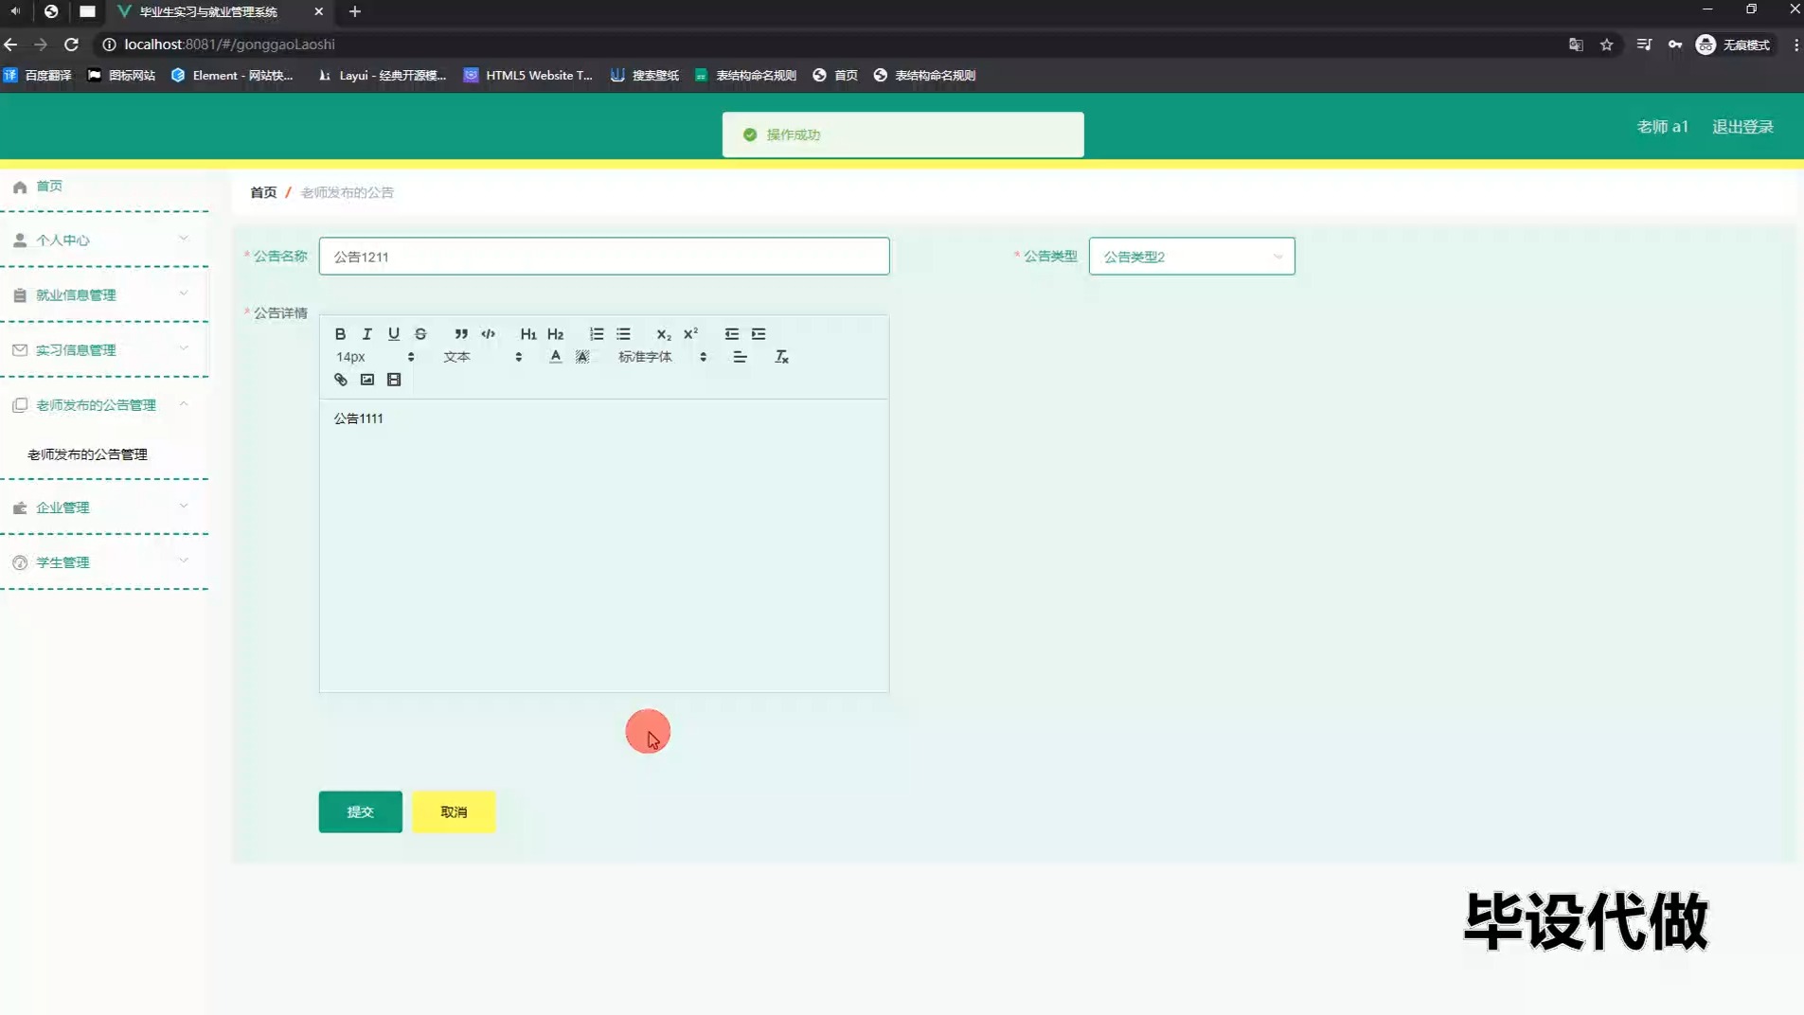Click 首页 in the breadcrumb
The width and height of the screenshot is (1804, 1015).
tap(263, 192)
